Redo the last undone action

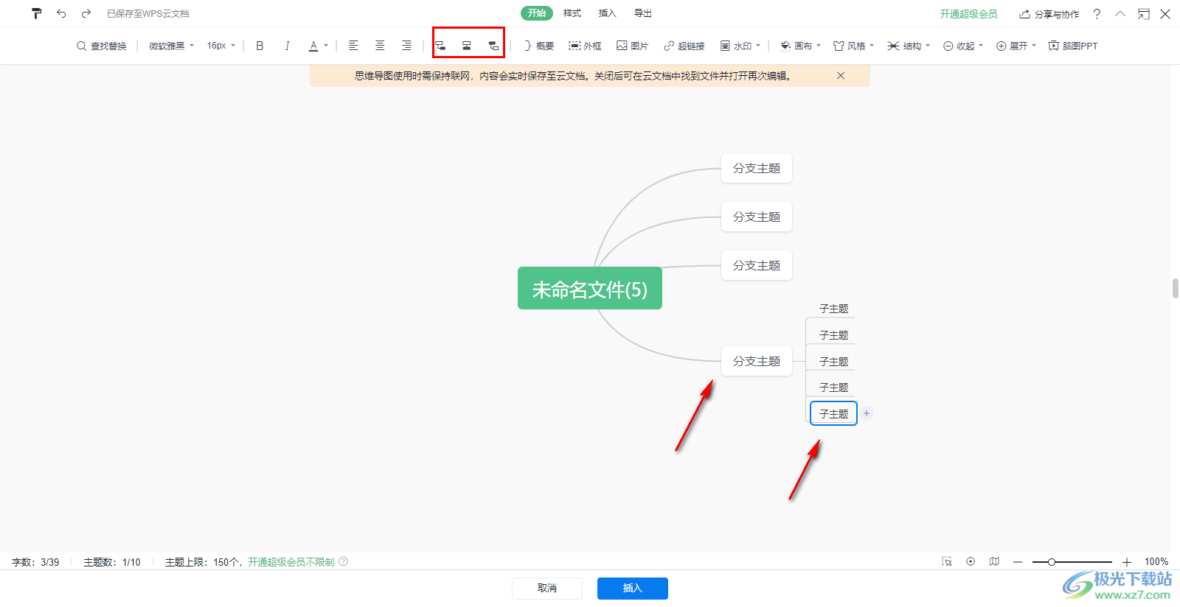(86, 13)
